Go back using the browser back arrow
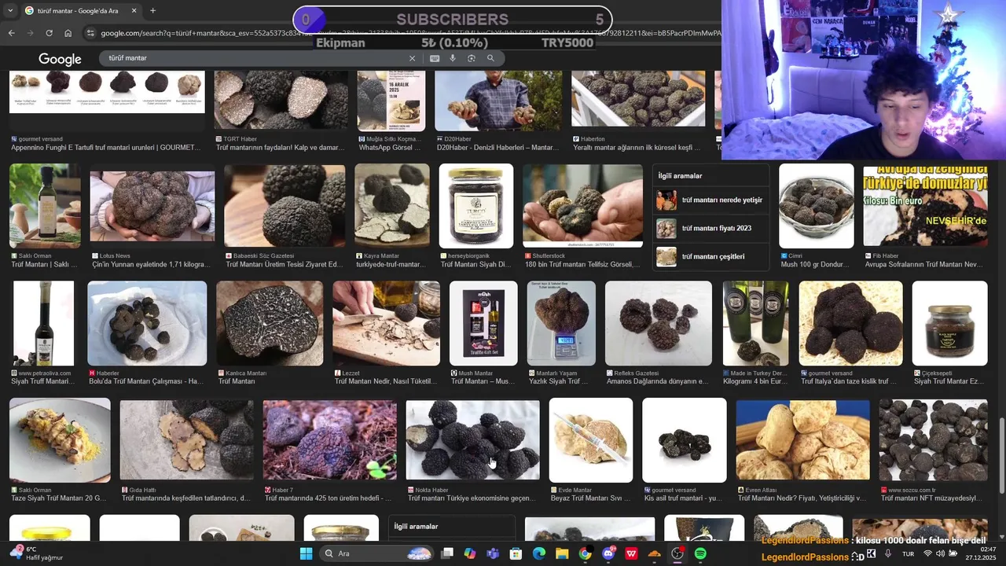Screen dimensions: 1006x566 click(11, 33)
